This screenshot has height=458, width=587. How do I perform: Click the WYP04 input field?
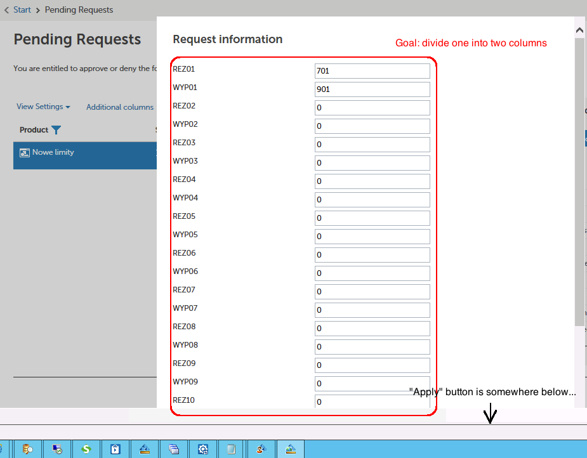(372, 199)
